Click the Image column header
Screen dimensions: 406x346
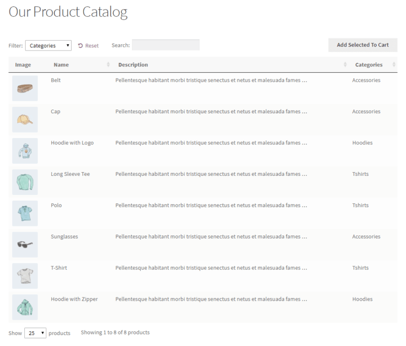[23, 65]
